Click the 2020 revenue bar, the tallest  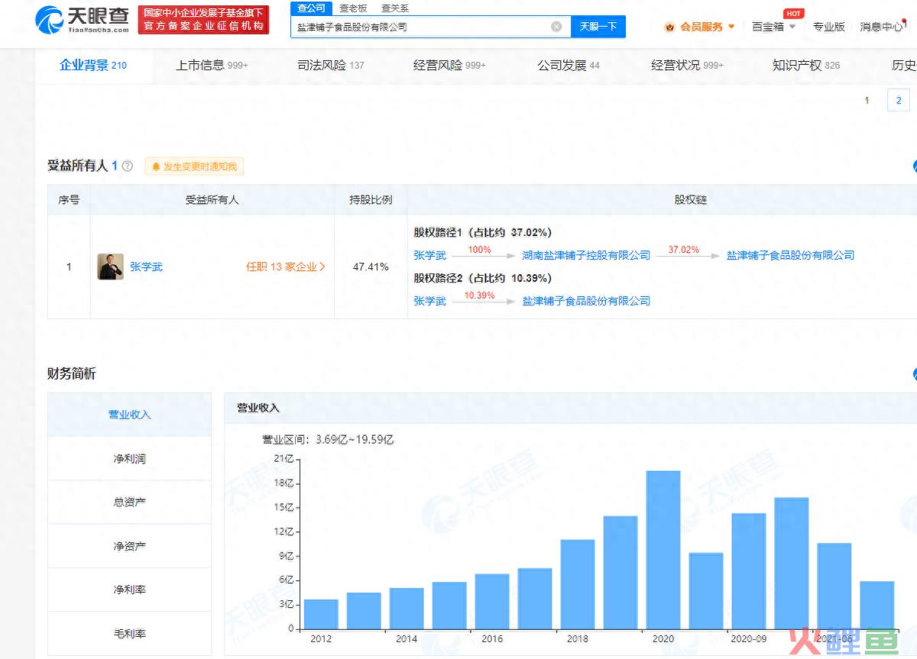coord(663,550)
